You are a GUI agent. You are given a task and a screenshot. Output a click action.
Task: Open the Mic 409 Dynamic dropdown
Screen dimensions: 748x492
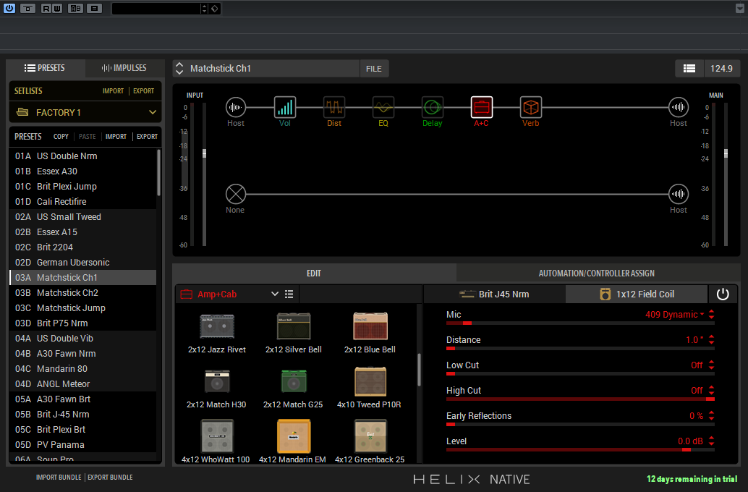674,315
